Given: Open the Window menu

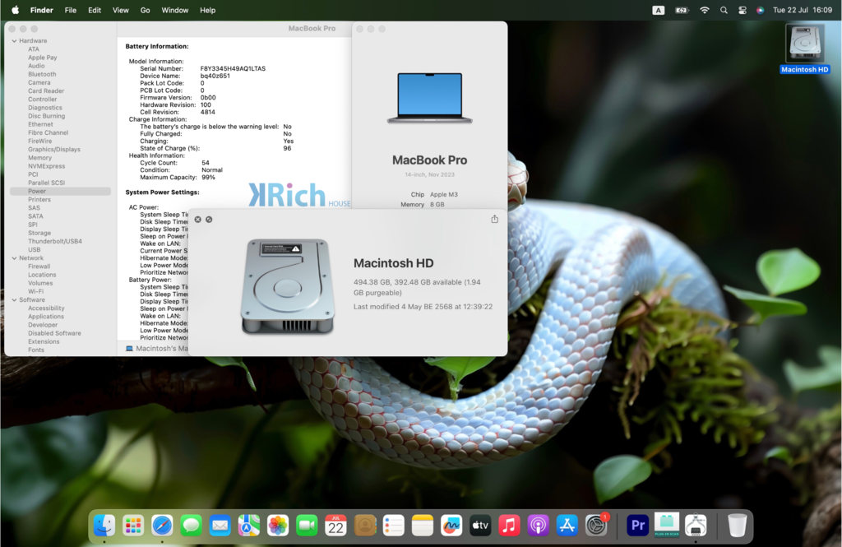Looking at the screenshot, I should click(x=175, y=10).
